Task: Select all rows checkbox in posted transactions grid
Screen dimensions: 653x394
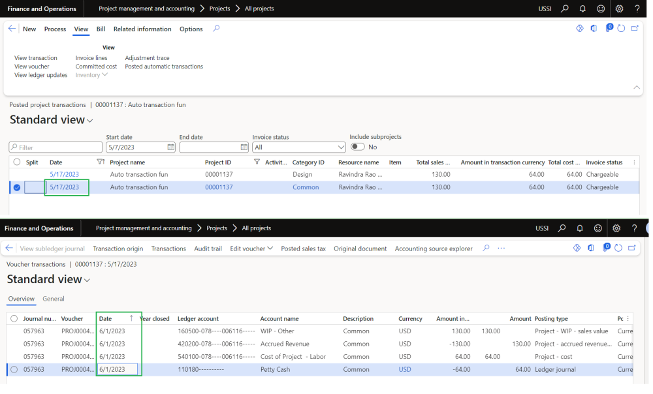Action: (17, 162)
